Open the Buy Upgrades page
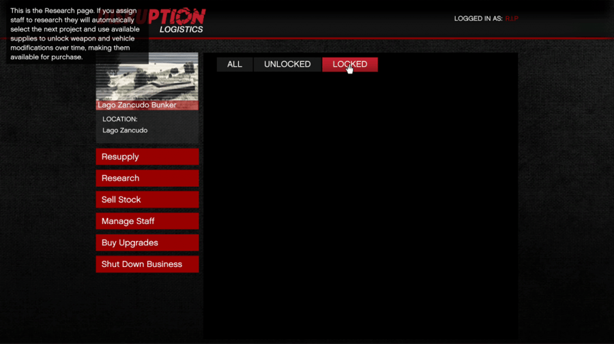 147,243
